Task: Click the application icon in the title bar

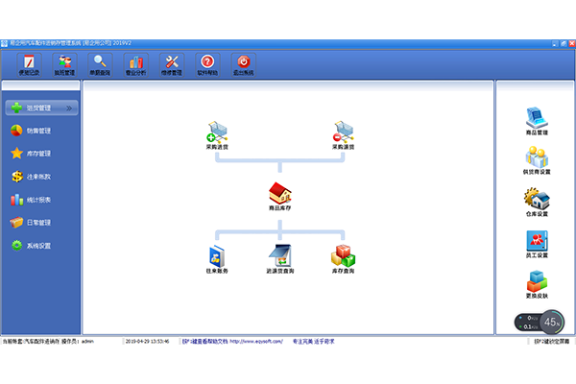Action: coord(5,43)
